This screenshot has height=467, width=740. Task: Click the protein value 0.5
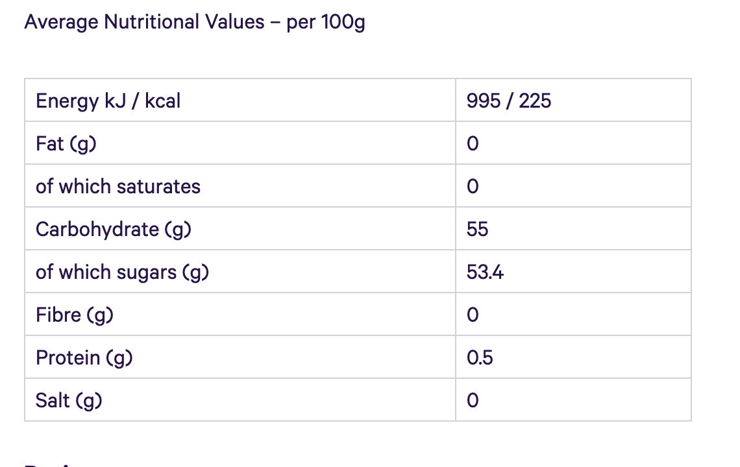[x=480, y=357]
